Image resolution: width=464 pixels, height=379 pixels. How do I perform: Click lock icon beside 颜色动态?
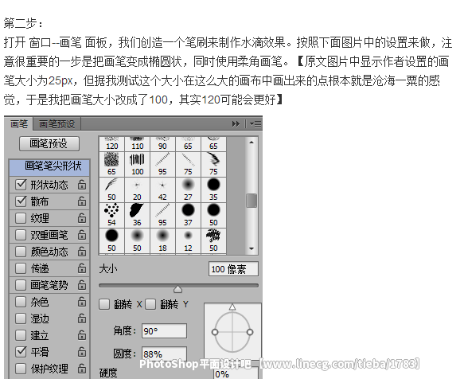pos(82,252)
